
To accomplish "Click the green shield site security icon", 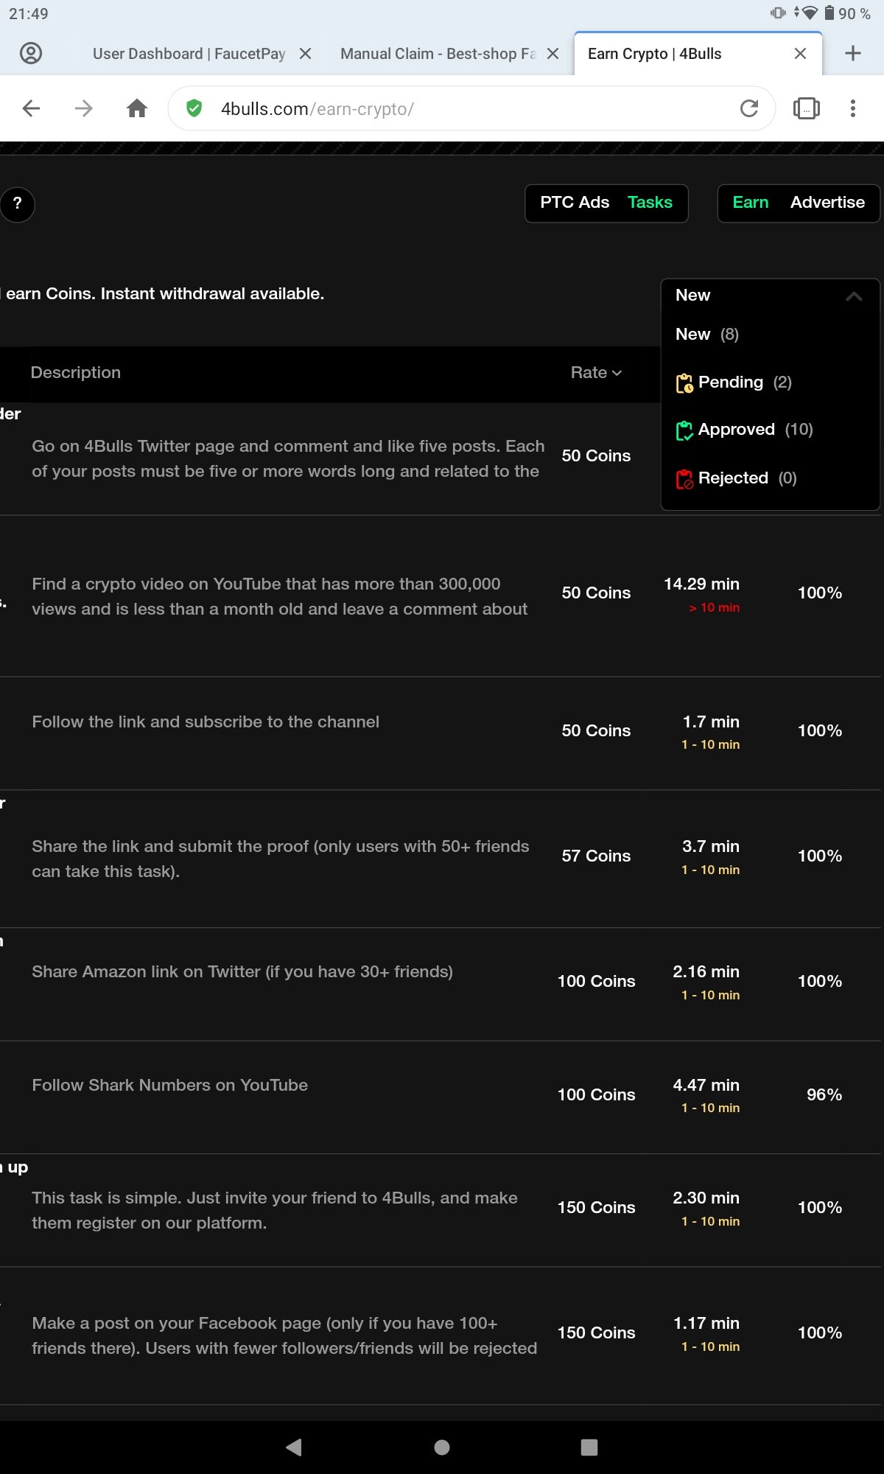I will point(194,109).
